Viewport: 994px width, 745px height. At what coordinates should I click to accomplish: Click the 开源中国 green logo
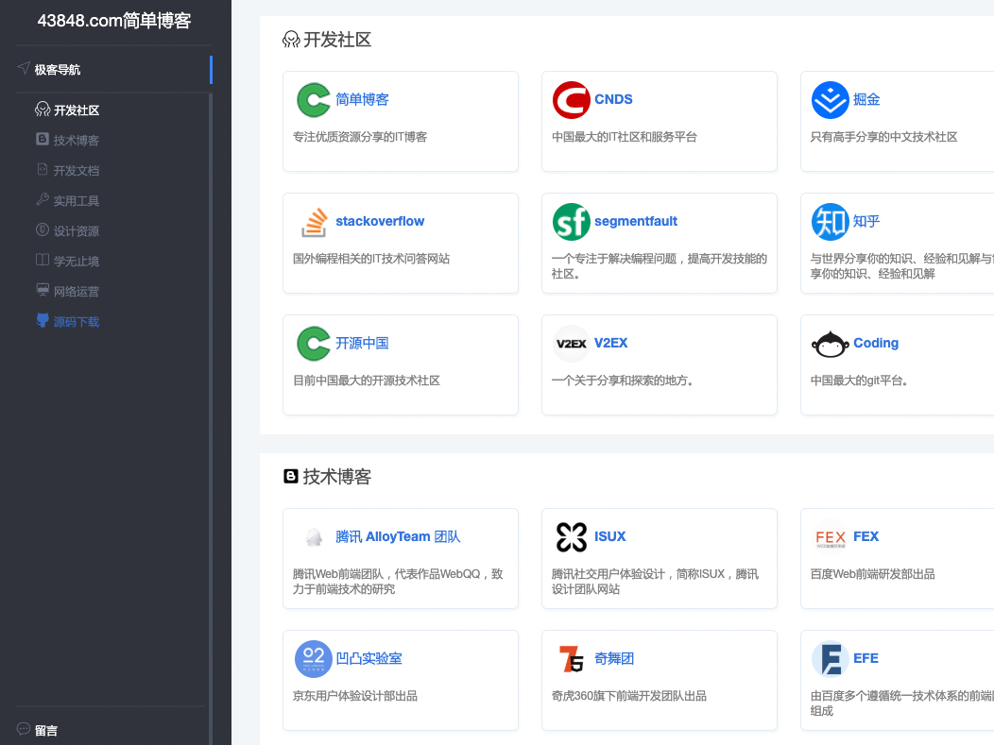point(313,343)
